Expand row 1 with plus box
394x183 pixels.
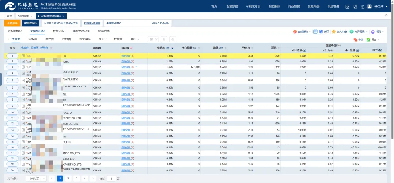23,56
